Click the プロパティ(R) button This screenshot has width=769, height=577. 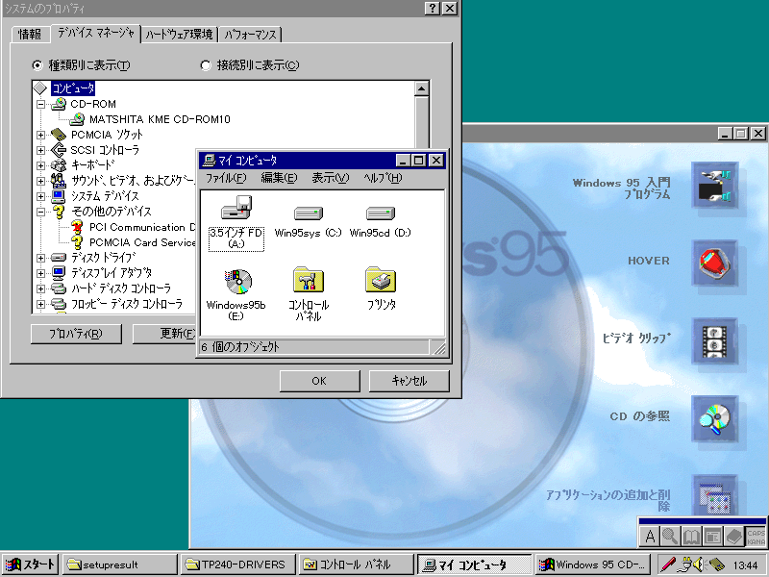pyautogui.click(x=76, y=334)
